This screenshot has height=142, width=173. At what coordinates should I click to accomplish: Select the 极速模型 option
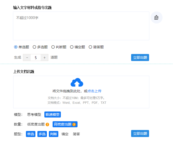coord(53,114)
